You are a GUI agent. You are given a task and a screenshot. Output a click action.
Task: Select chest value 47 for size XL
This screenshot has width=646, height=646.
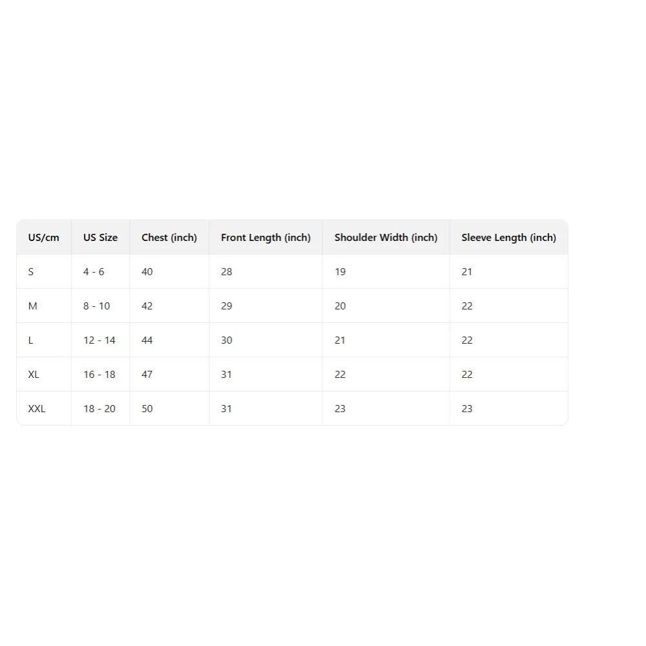(147, 375)
